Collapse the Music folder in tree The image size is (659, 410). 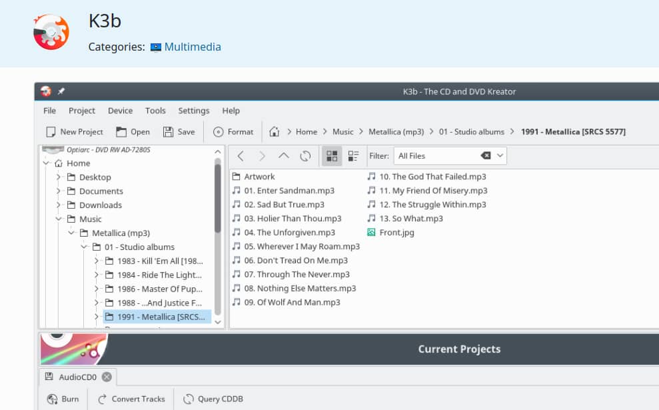coord(59,219)
